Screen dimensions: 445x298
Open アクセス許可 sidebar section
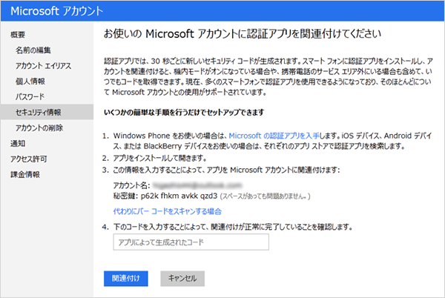coord(29,159)
